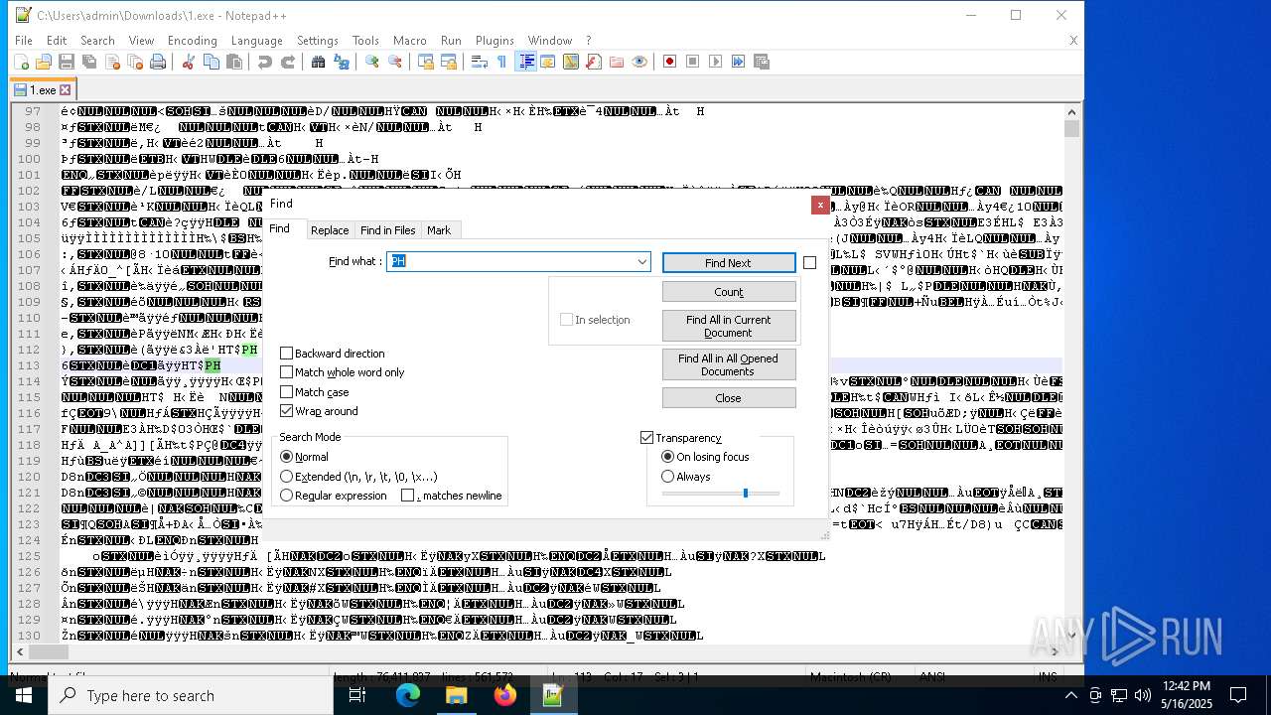Screen dimensions: 1271x715
Task: Print the document from toolbar
Action: [x=158, y=62]
